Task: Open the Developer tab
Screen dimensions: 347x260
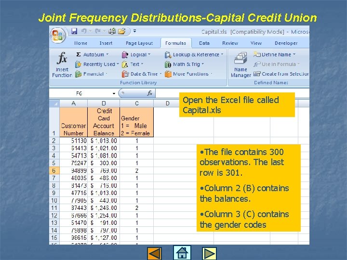Action: tap(286, 43)
